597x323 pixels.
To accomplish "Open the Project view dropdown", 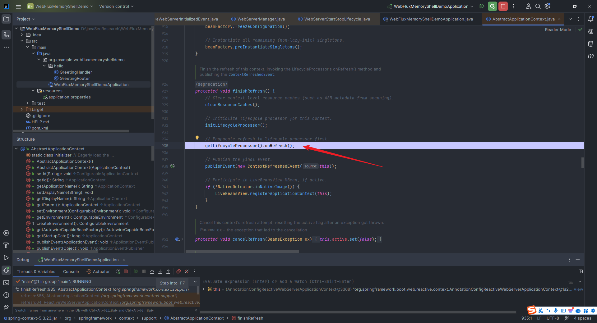I will pos(25,19).
